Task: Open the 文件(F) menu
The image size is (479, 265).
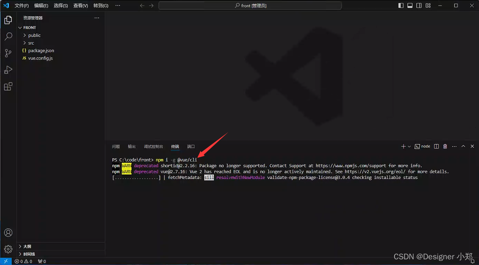Action: [22, 6]
